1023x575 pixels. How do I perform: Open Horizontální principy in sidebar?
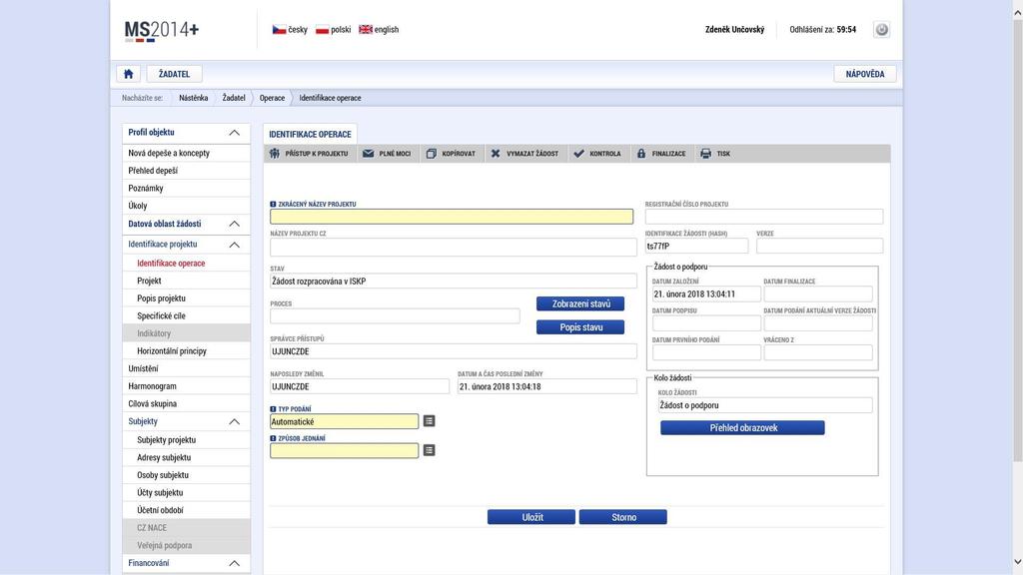tap(186, 351)
